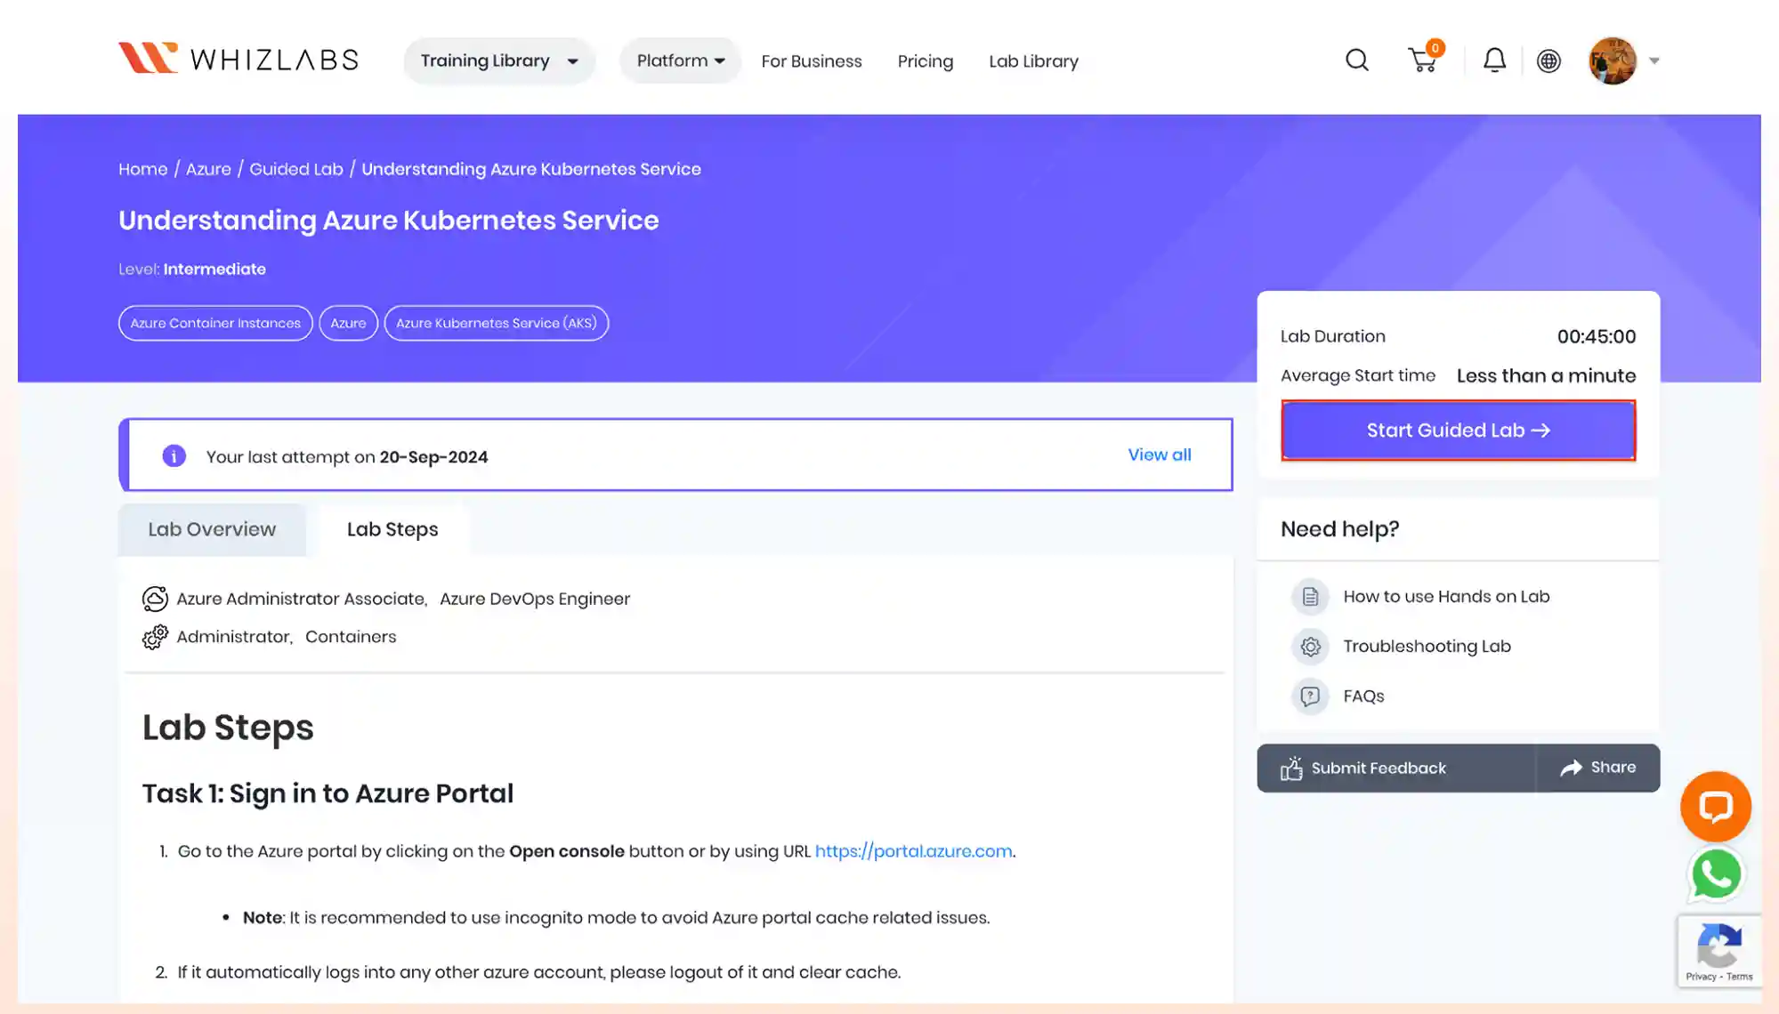Click the Lab Duration 00:45:00 value
This screenshot has width=1779, height=1014.
(x=1596, y=337)
